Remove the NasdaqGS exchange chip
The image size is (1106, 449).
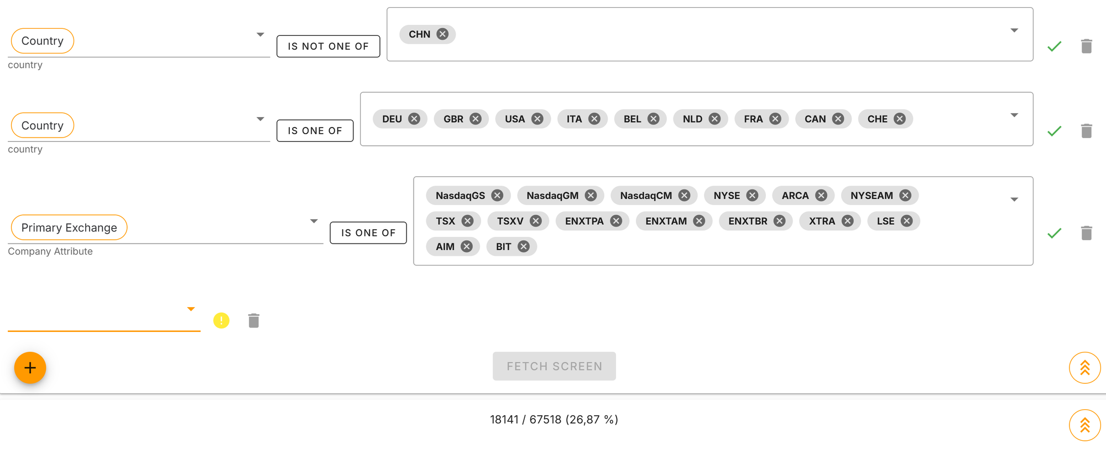coord(497,196)
